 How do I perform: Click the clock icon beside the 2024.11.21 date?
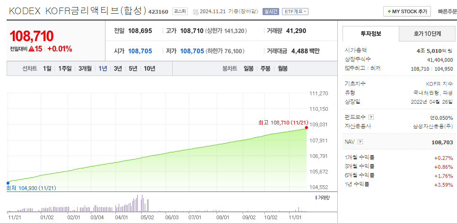[x=195, y=12]
